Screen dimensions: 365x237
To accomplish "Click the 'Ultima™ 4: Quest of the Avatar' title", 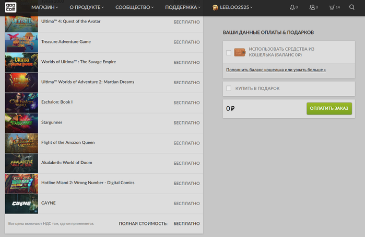I will pos(71,21).
